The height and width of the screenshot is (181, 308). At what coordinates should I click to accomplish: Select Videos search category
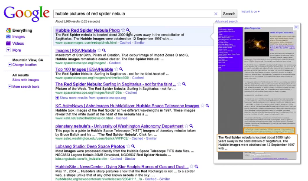tap(18, 43)
